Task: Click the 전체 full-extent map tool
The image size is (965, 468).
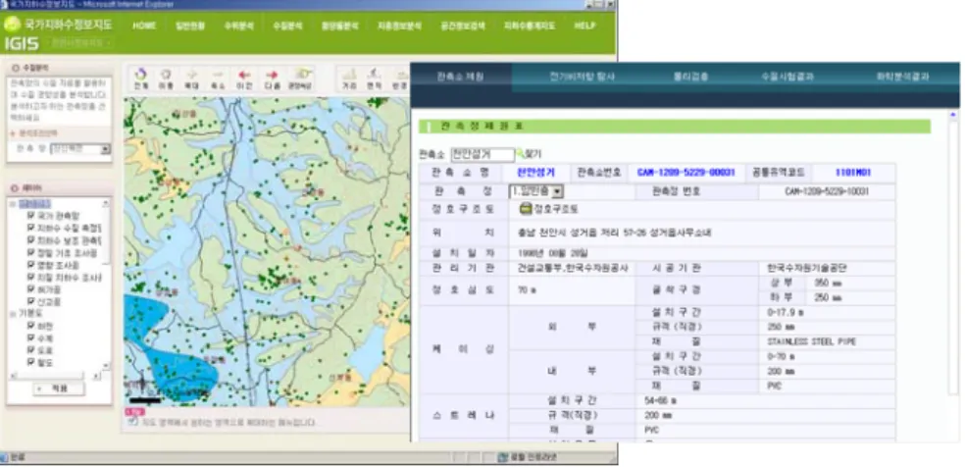Action: point(141,78)
